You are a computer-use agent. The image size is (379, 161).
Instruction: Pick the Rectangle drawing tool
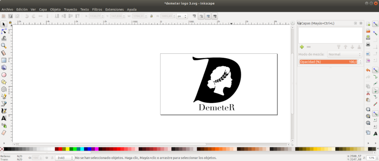[x=4, y=60]
